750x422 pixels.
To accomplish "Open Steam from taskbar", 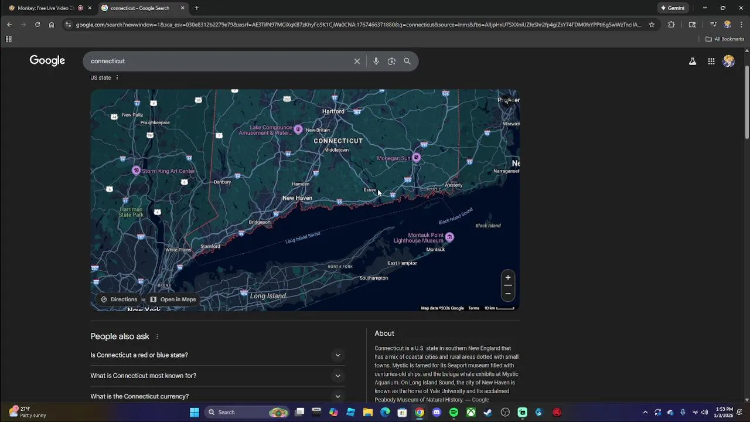I will coord(487,412).
